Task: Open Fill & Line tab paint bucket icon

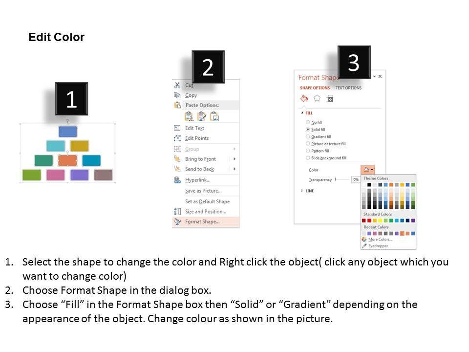Action: [304, 98]
